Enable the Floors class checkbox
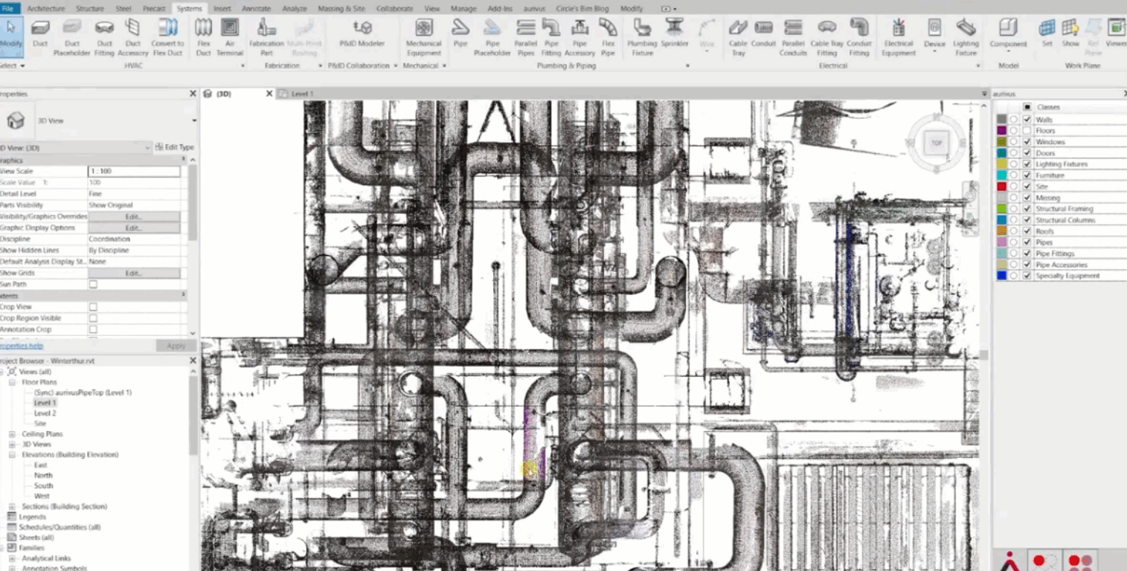The width and height of the screenshot is (1127, 571). click(1027, 130)
